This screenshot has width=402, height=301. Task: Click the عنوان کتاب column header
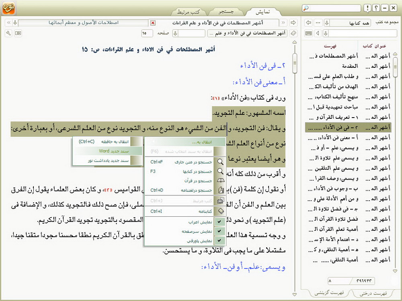374,46
